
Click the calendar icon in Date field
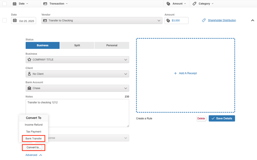[x=15, y=21]
